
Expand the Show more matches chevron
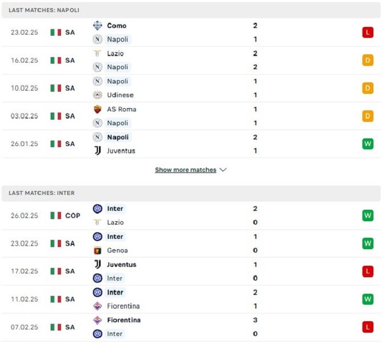(223, 170)
